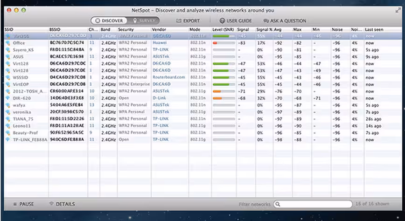
Task: Click the Wi-Fi icon of WSSSID
Action: 8,77
